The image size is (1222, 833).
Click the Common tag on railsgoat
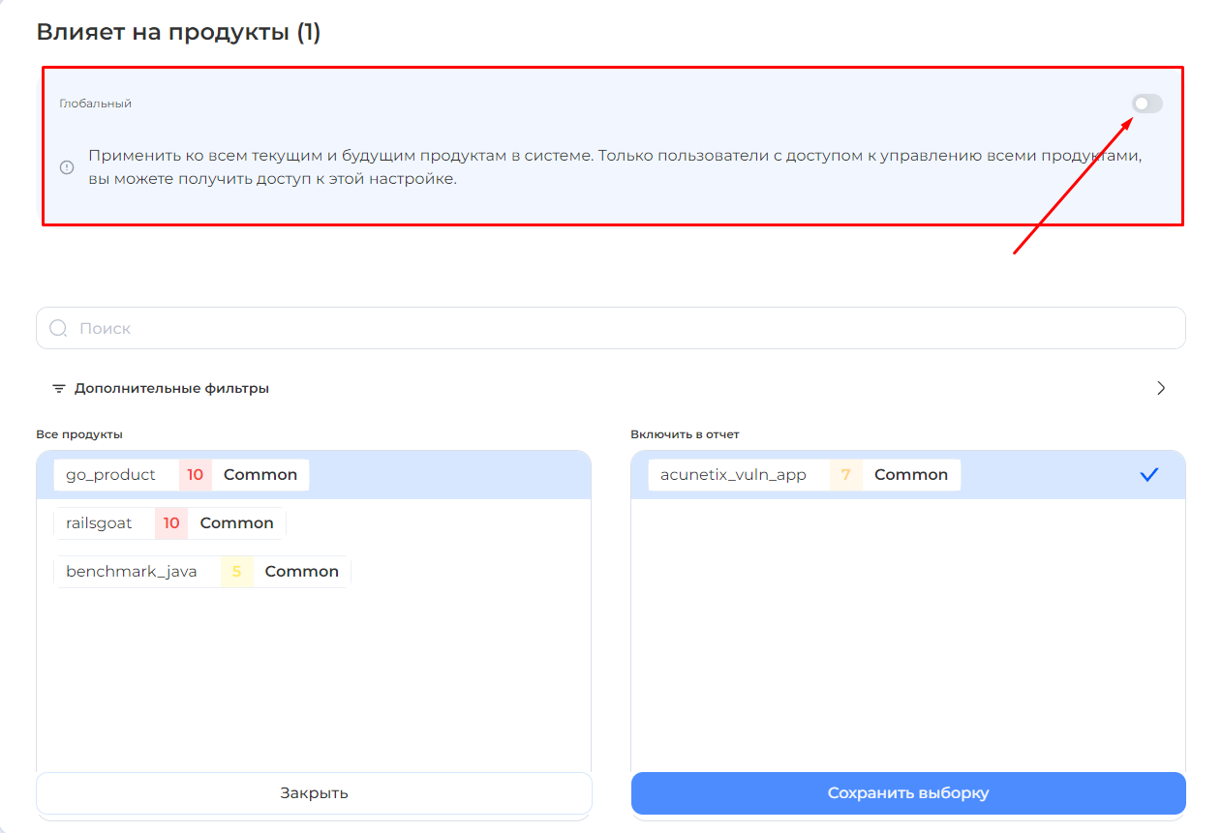pos(236,523)
